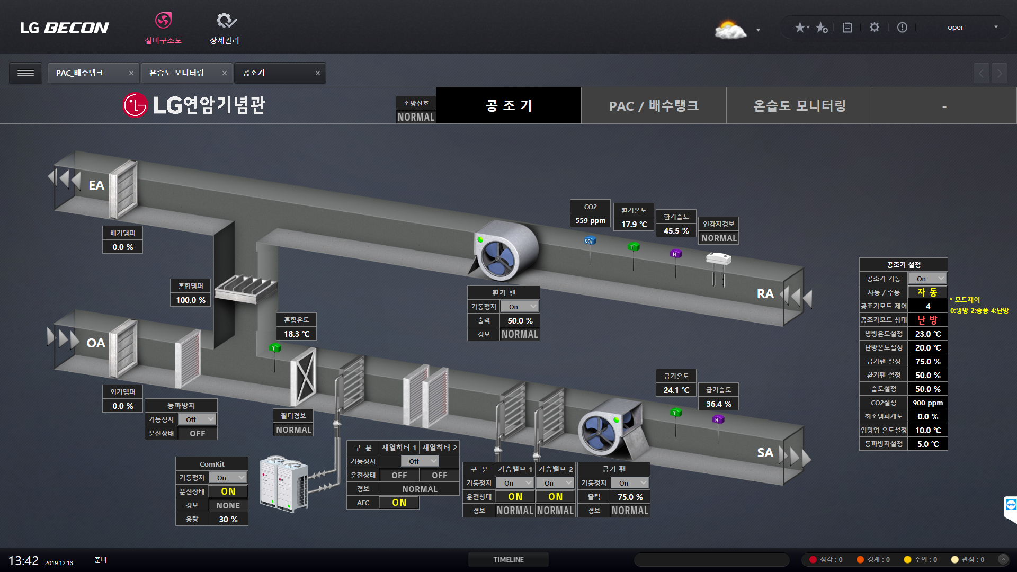Image resolution: width=1017 pixels, height=572 pixels.
Task: Open the PAC / 배수탱크 page button
Action: point(654,106)
